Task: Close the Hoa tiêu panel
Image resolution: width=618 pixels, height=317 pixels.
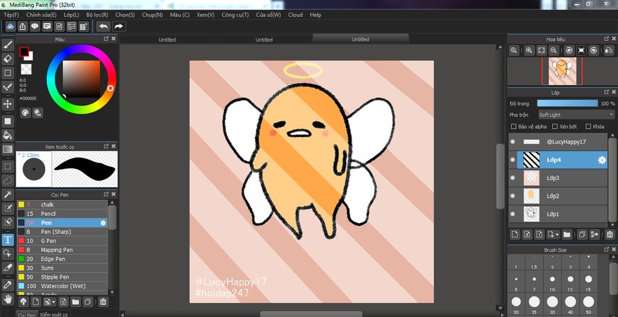Action: (x=614, y=39)
